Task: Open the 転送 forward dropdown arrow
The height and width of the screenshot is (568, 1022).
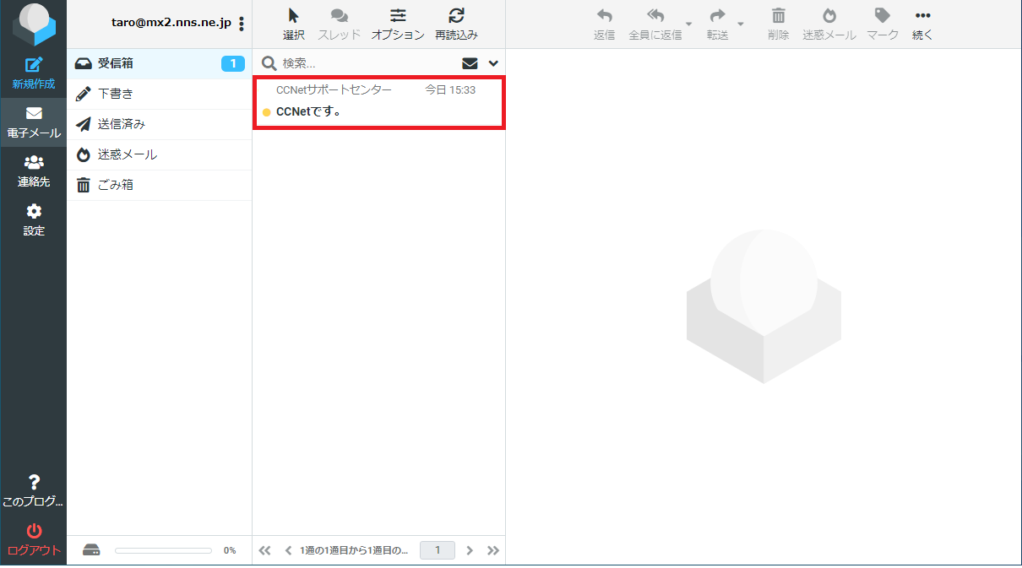Action: [x=741, y=24]
